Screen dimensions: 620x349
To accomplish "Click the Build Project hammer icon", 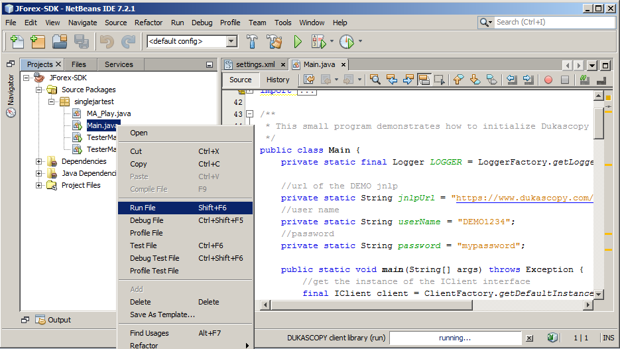I will point(252,41).
